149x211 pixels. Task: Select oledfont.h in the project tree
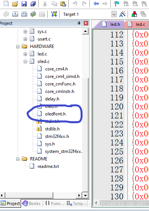point(56,114)
